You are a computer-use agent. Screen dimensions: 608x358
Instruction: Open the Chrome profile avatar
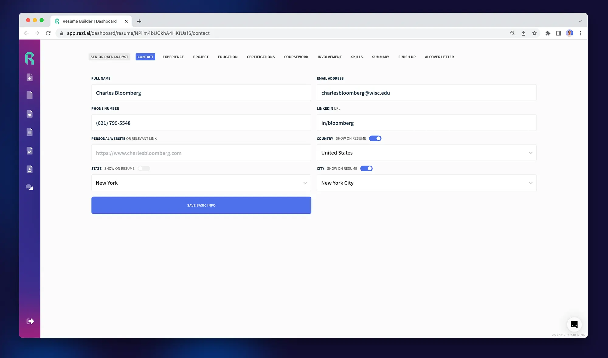pos(570,33)
